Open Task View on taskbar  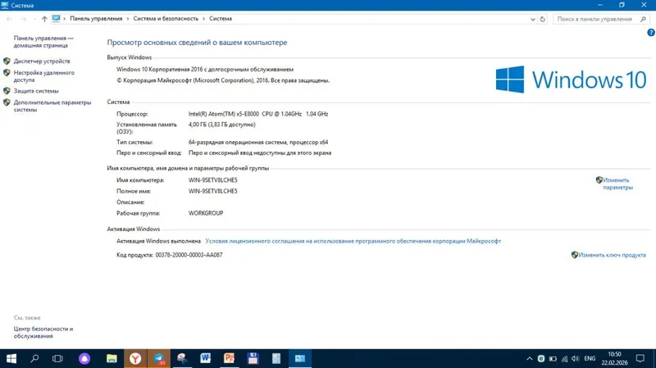(57, 358)
